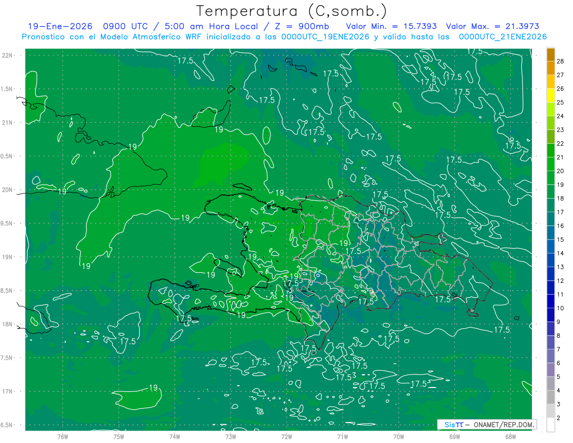The height and width of the screenshot is (443, 573).
Task: Click legend scale value 6
Action: coord(559,363)
